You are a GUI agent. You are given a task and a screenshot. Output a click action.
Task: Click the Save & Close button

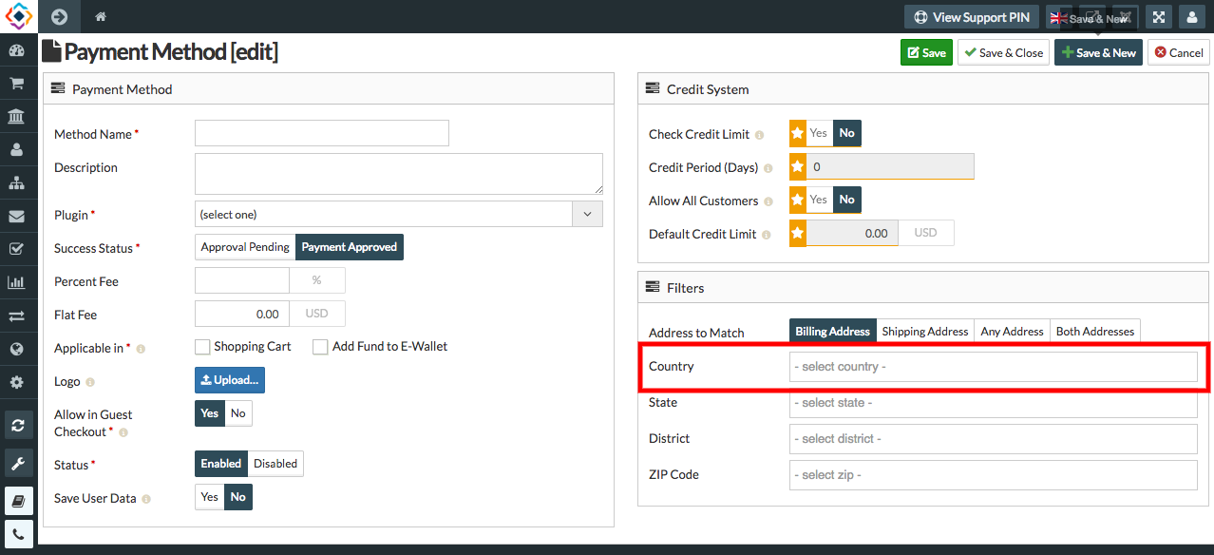(1003, 52)
